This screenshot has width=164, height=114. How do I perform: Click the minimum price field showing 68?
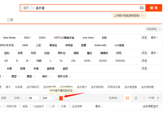pyautogui.click(x=34, y=98)
